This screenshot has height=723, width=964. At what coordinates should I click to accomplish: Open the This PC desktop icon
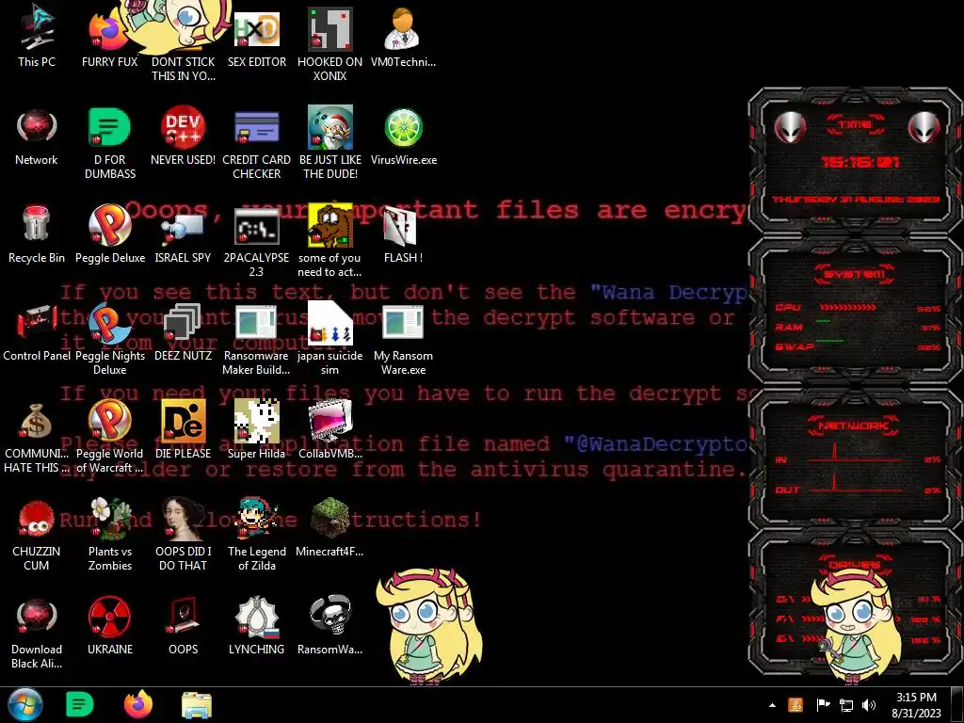[x=37, y=37]
